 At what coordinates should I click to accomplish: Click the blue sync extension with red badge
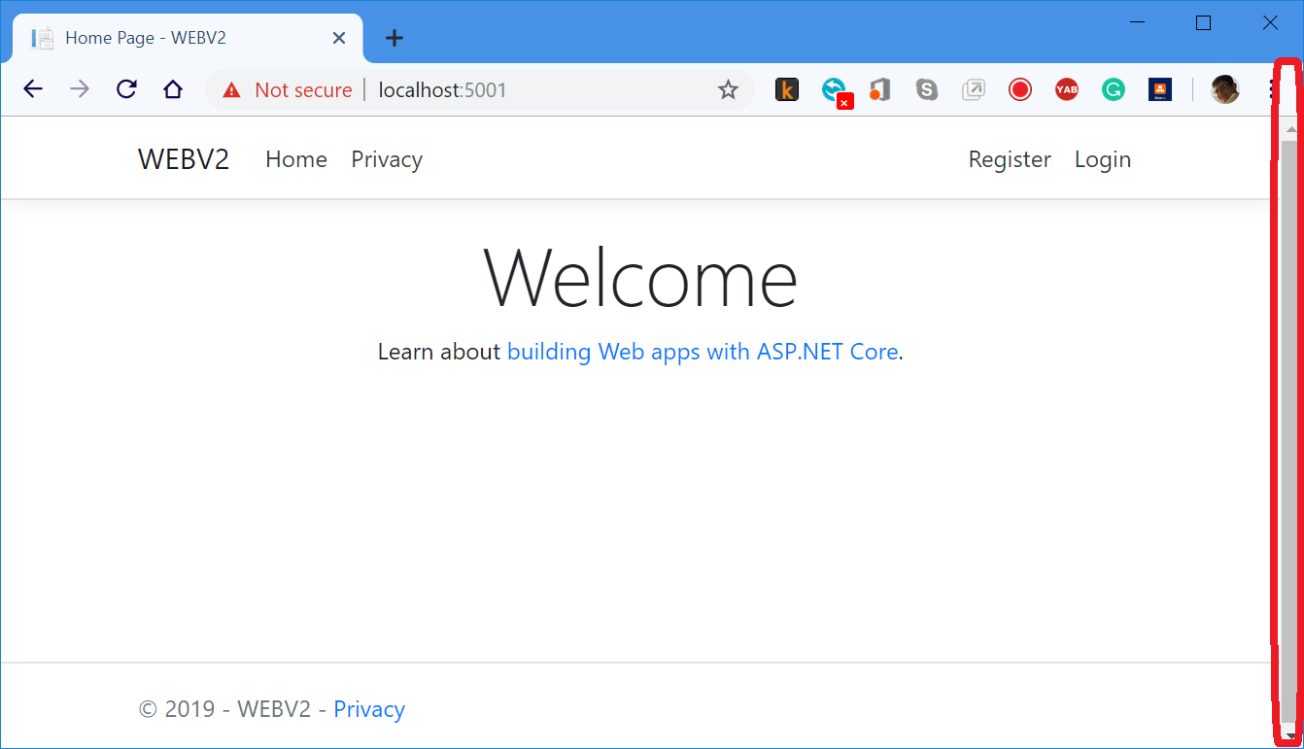tap(835, 91)
